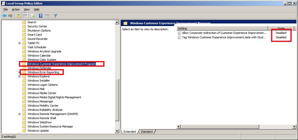Expand the Tablet PC tree node

click(x=19, y=43)
